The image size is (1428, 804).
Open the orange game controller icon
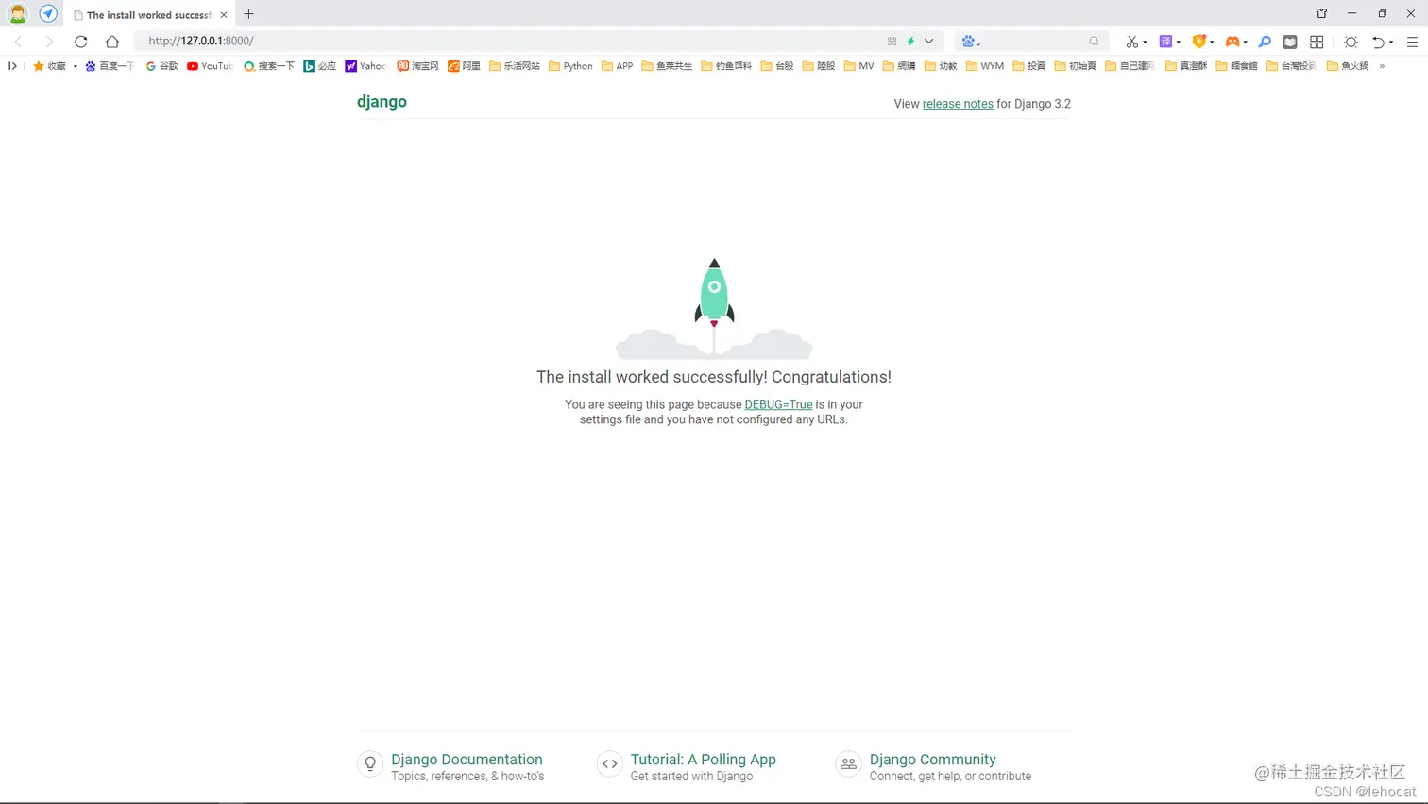pos(1232,42)
